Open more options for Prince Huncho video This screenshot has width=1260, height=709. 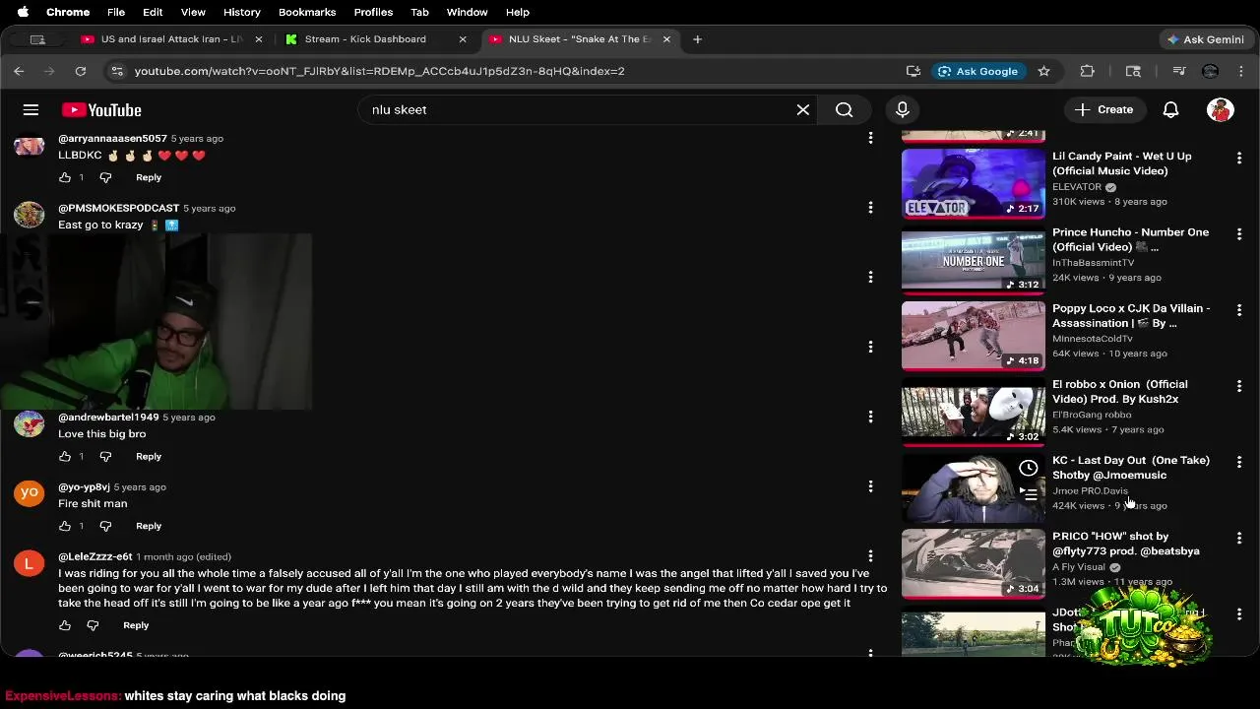tap(1239, 234)
